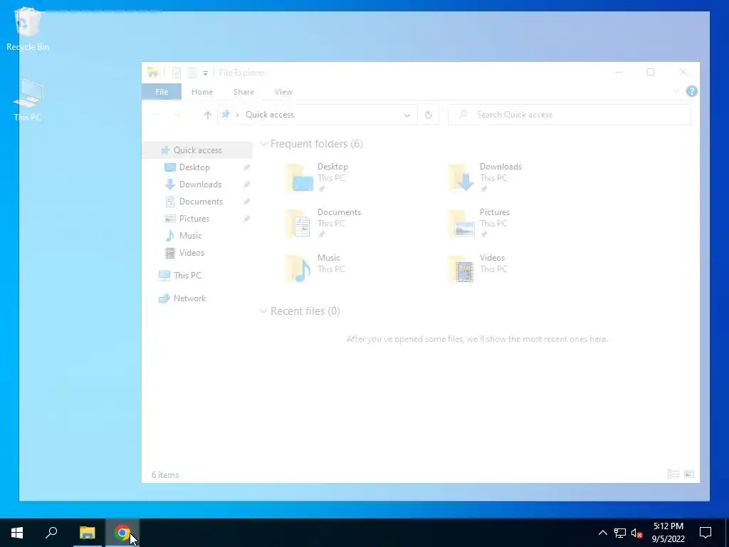Switch to Details view layout icon
Viewport: 729px width, 547px height.
pyautogui.click(x=673, y=474)
